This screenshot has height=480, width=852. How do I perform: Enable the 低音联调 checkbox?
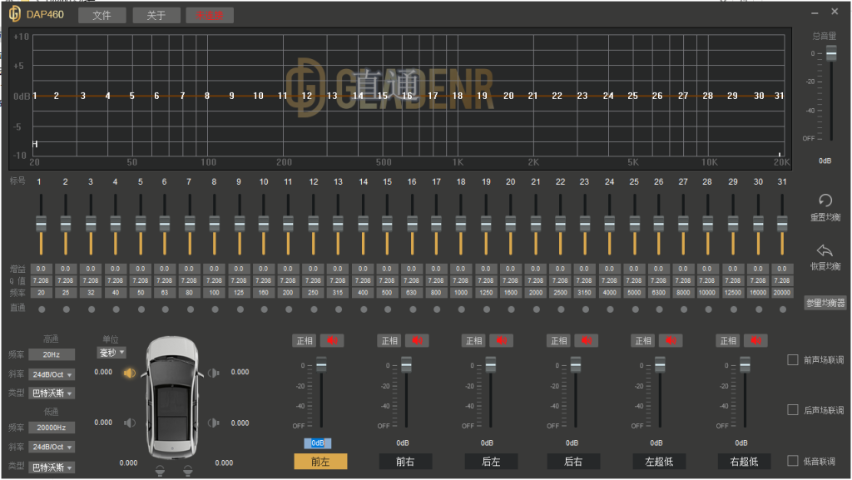793,461
